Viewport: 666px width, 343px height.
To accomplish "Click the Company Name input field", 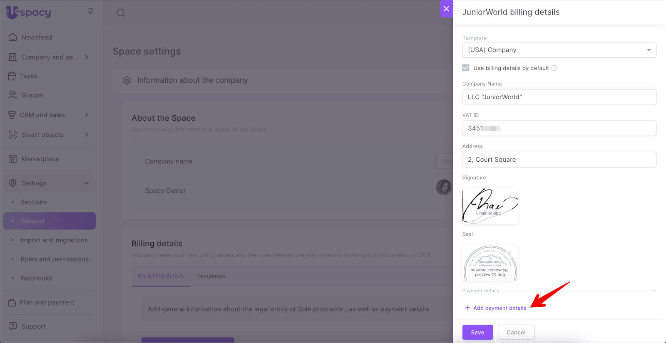I will pos(559,97).
